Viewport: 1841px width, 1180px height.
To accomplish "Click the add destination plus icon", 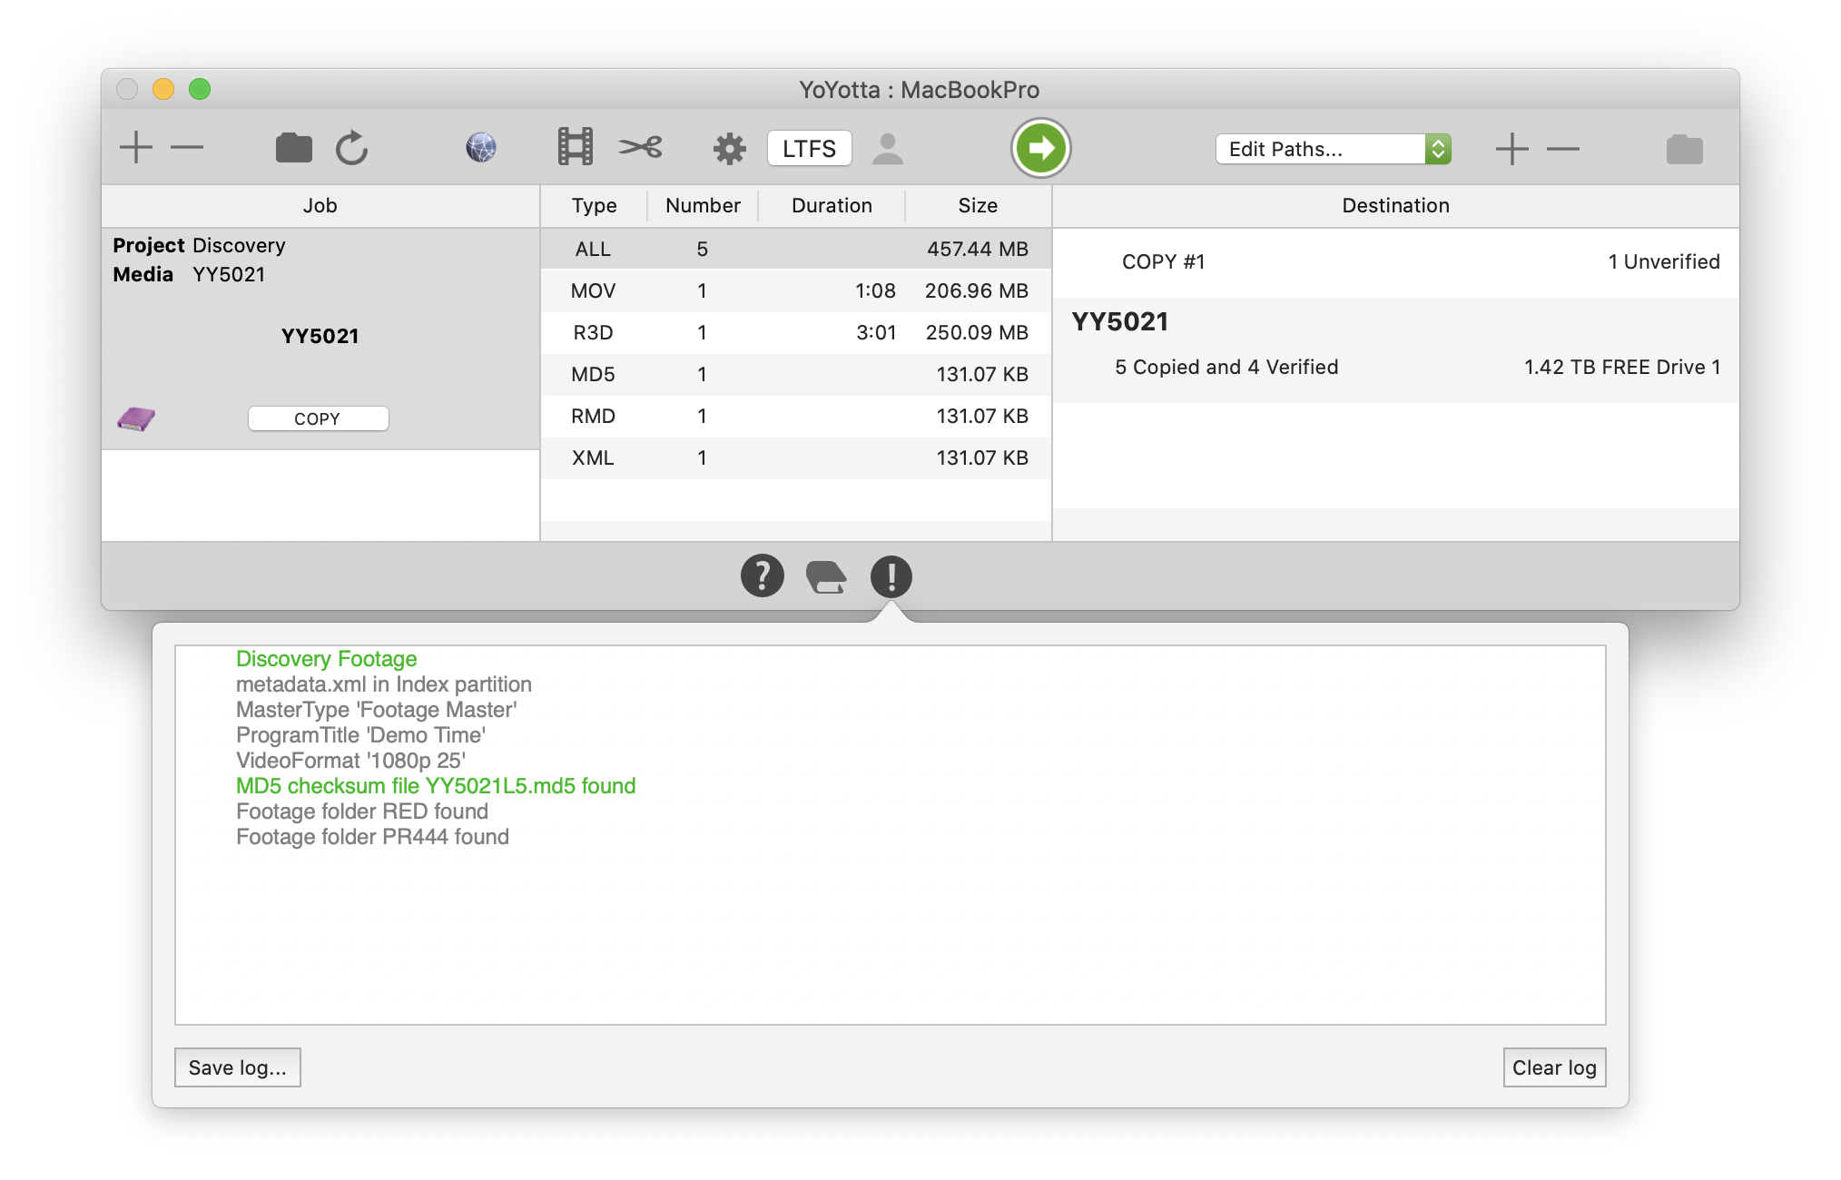I will click(1512, 148).
